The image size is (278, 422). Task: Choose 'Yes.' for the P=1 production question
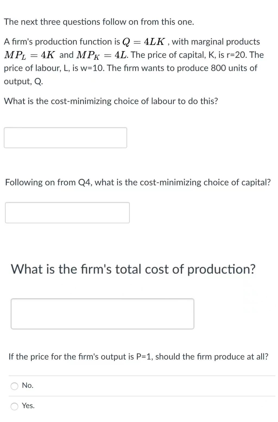14,407
